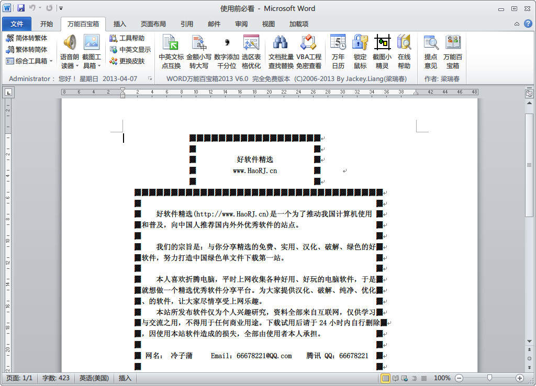Click the tab stop selector at ruler corner

coord(8,92)
